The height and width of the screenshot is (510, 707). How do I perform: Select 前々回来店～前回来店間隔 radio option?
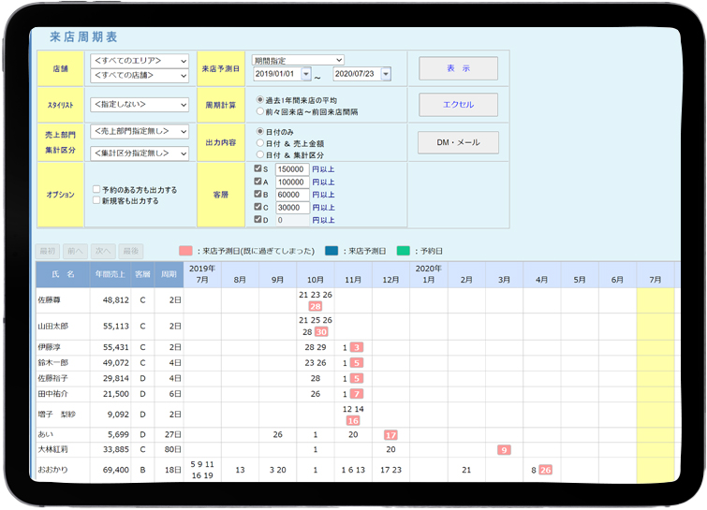click(260, 111)
